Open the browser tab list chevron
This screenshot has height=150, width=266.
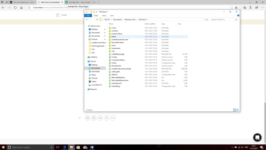tap(99, 2)
